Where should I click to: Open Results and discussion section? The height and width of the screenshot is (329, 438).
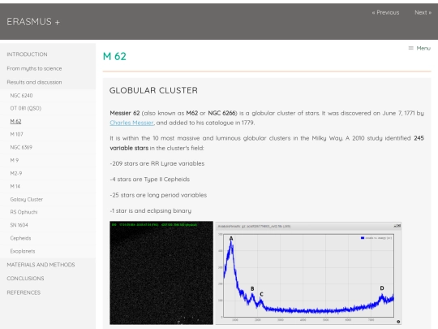[x=34, y=82]
